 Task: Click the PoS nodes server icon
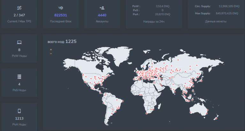pos(19,77)
